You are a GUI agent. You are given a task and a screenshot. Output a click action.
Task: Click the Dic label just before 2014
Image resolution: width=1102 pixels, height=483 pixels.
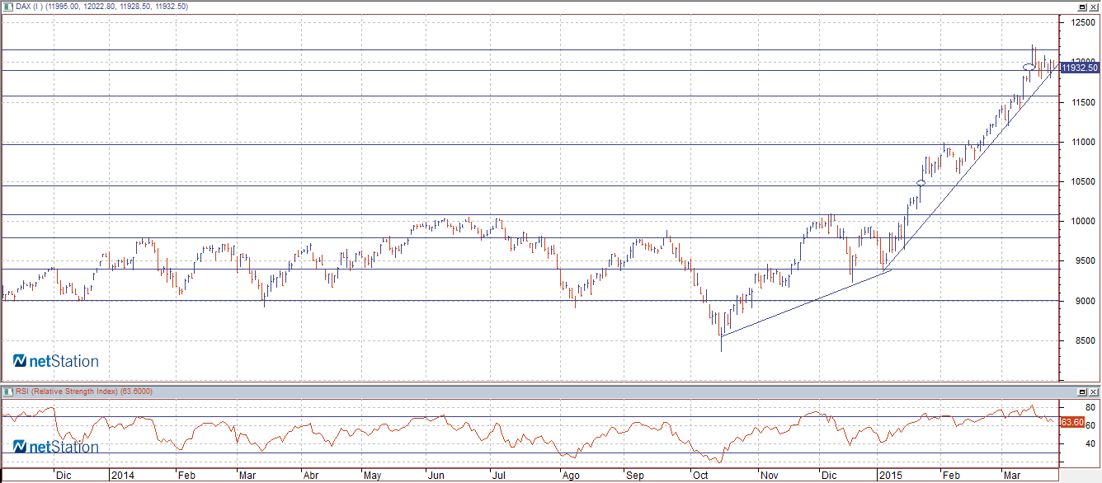click(x=63, y=476)
